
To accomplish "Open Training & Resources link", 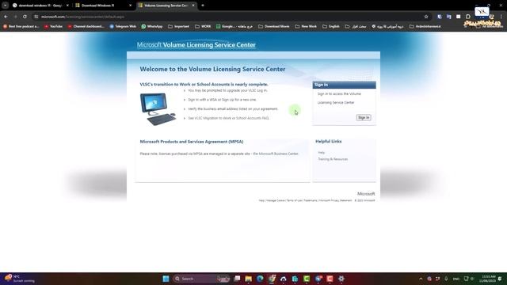I will [x=333, y=159].
